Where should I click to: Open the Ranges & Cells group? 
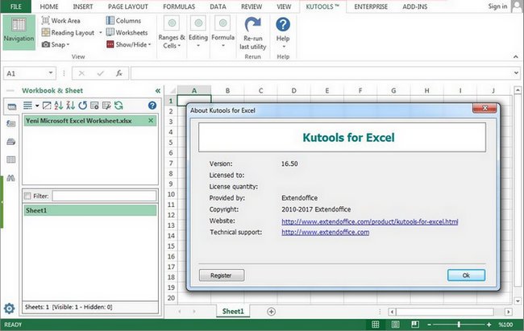(172, 32)
